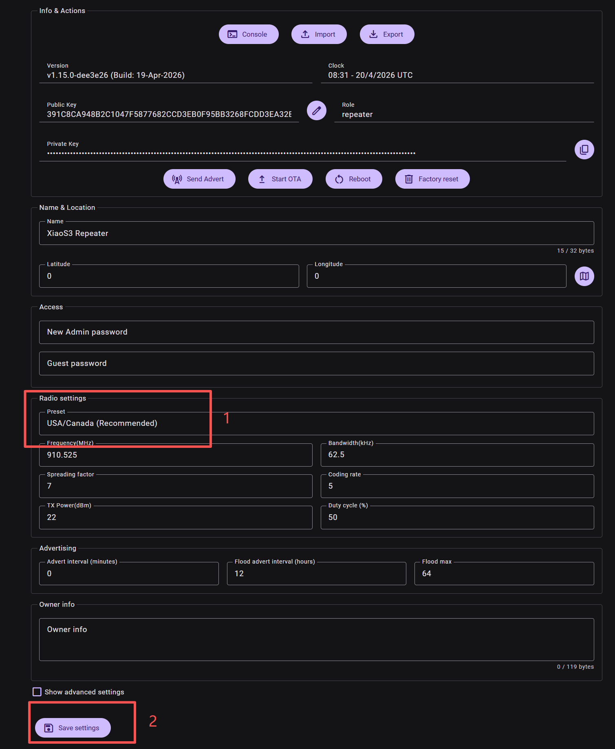Click the Factory reset trash button
Image resolution: width=615 pixels, height=749 pixels.
tap(432, 179)
